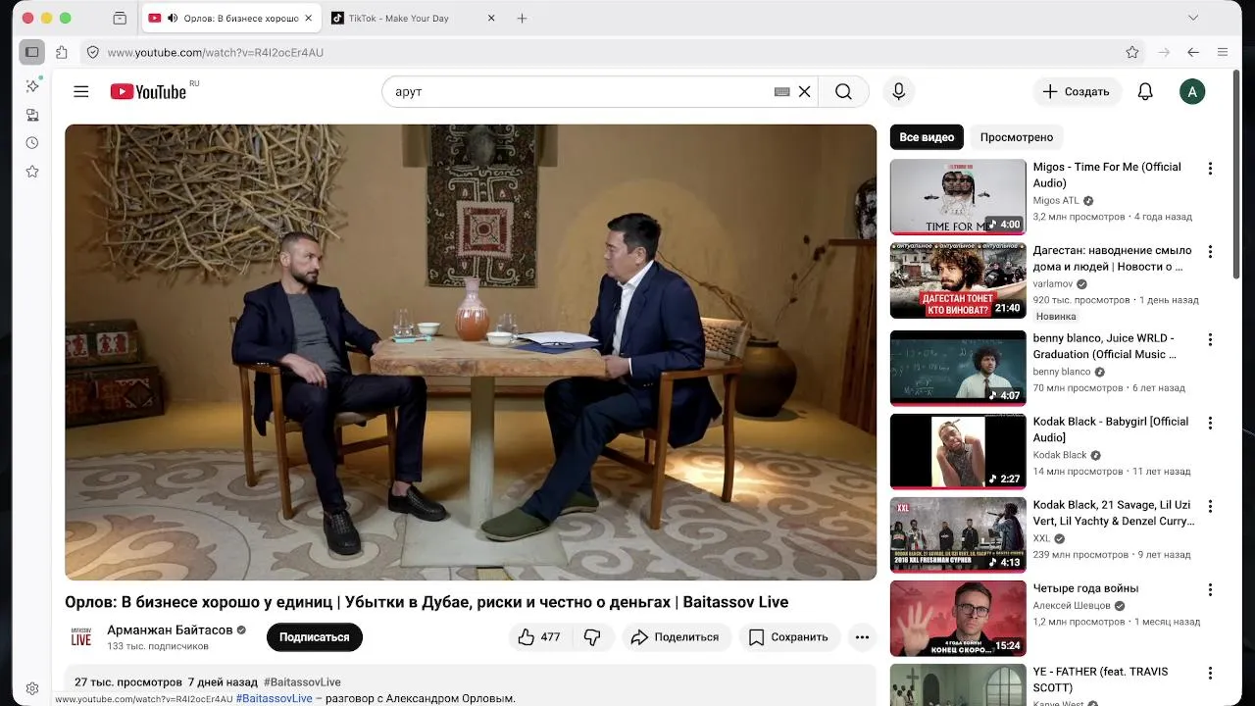Select the Просмотрено filter chip

pyautogui.click(x=1017, y=137)
